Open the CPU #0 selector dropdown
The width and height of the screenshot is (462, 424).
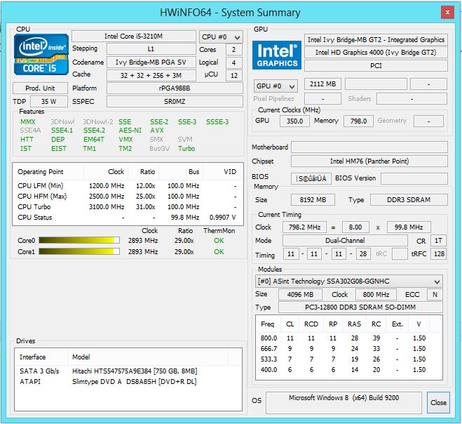coord(221,37)
